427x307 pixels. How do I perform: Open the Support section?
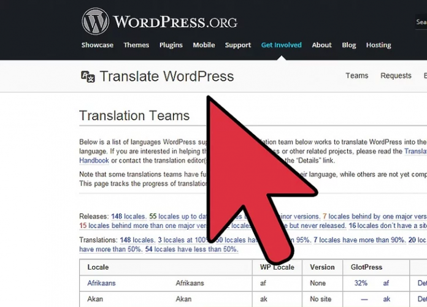click(x=237, y=45)
